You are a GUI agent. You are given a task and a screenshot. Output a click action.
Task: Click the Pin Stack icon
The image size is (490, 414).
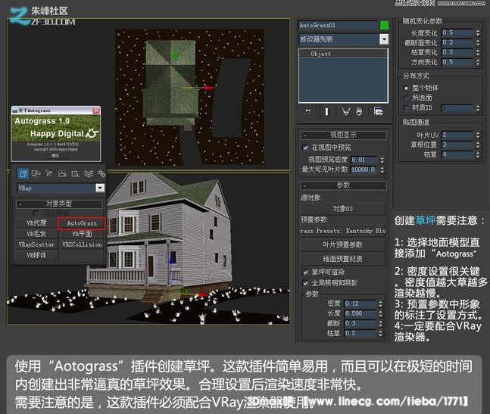point(307,111)
